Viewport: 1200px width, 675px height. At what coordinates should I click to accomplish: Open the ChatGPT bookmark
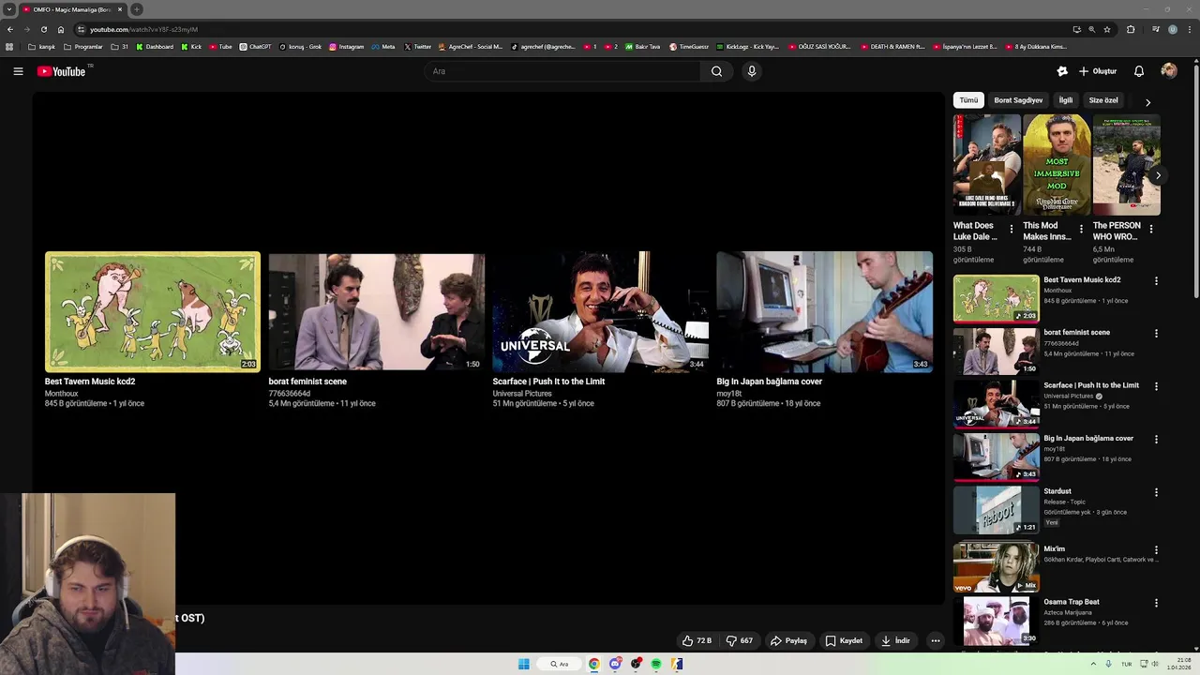point(255,47)
